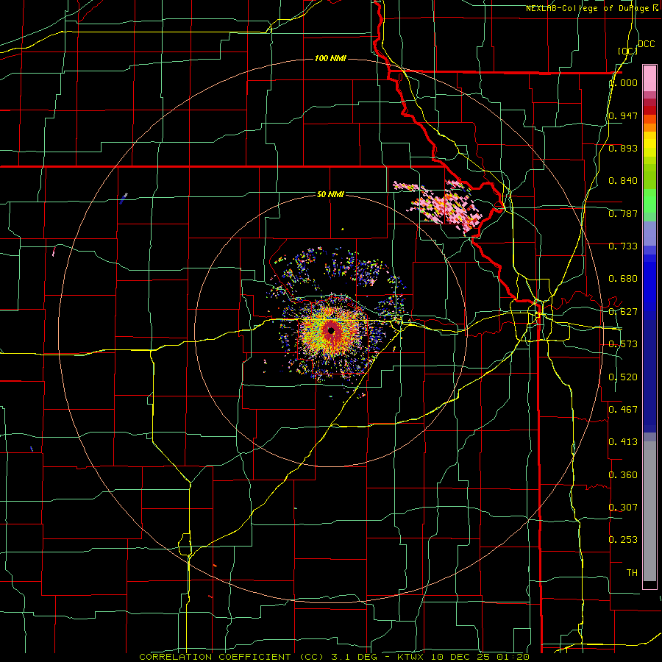Screen dimensions: 662x662
Task: Select the "0.307" color scale value
Action: coord(623,507)
